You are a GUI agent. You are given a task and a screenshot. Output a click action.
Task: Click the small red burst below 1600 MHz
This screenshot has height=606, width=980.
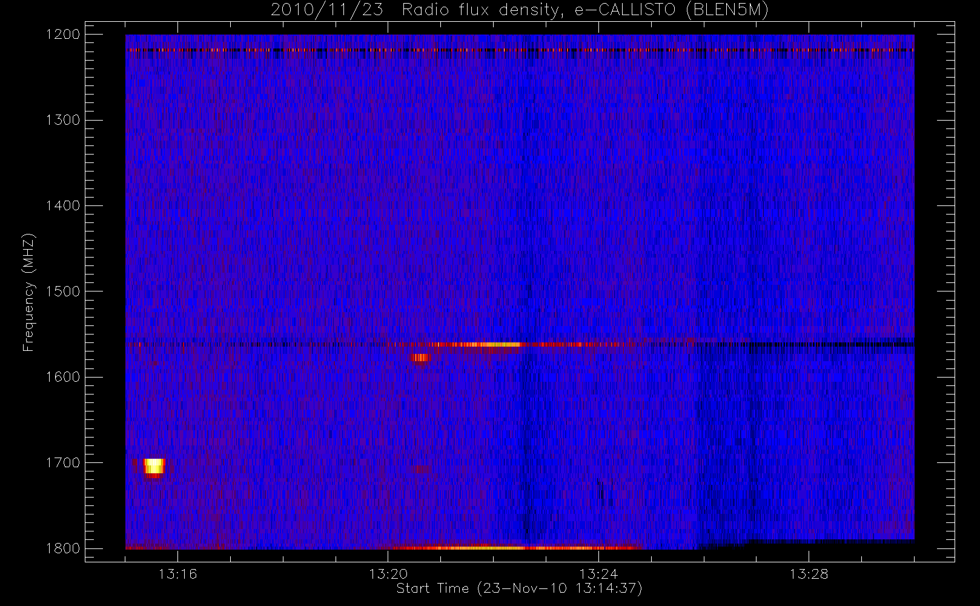click(x=420, y=358)
